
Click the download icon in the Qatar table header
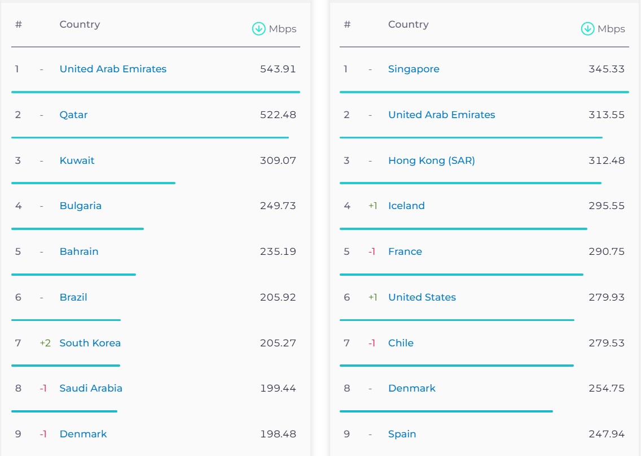[258, 29]
